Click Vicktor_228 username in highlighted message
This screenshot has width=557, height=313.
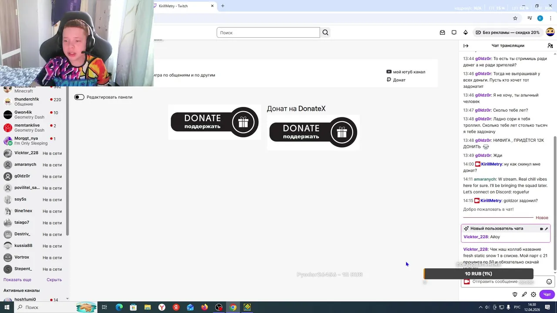(476, 237)
